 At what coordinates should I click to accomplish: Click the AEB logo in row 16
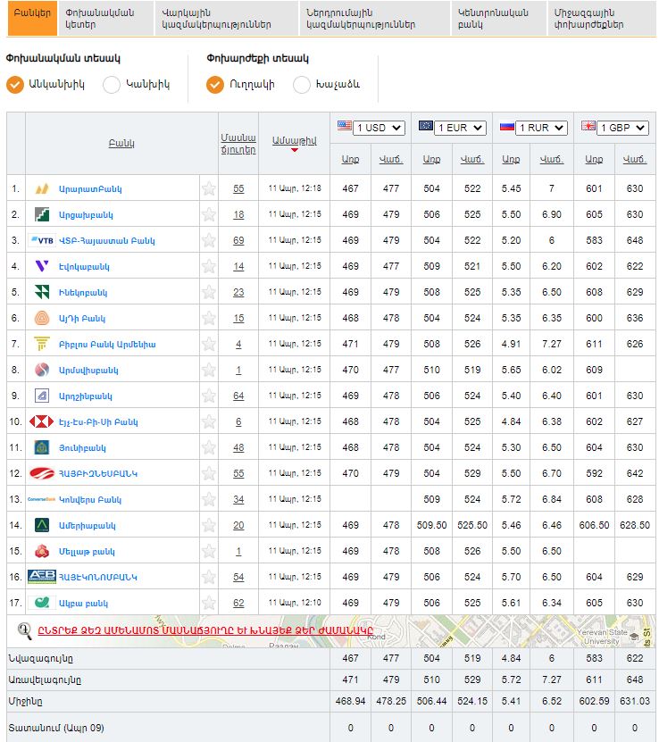pos(42,577)
